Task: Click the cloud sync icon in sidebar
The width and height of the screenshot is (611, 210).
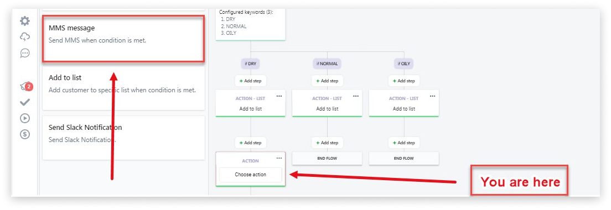Action: (x=25, y=37)
